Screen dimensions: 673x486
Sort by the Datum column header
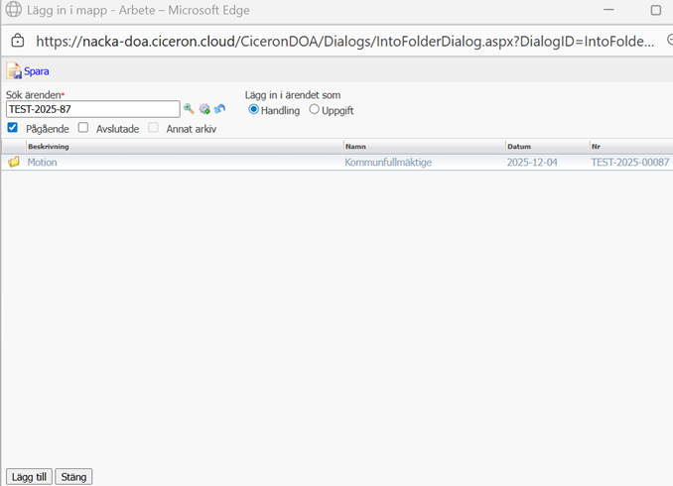[x=520, y=147]
